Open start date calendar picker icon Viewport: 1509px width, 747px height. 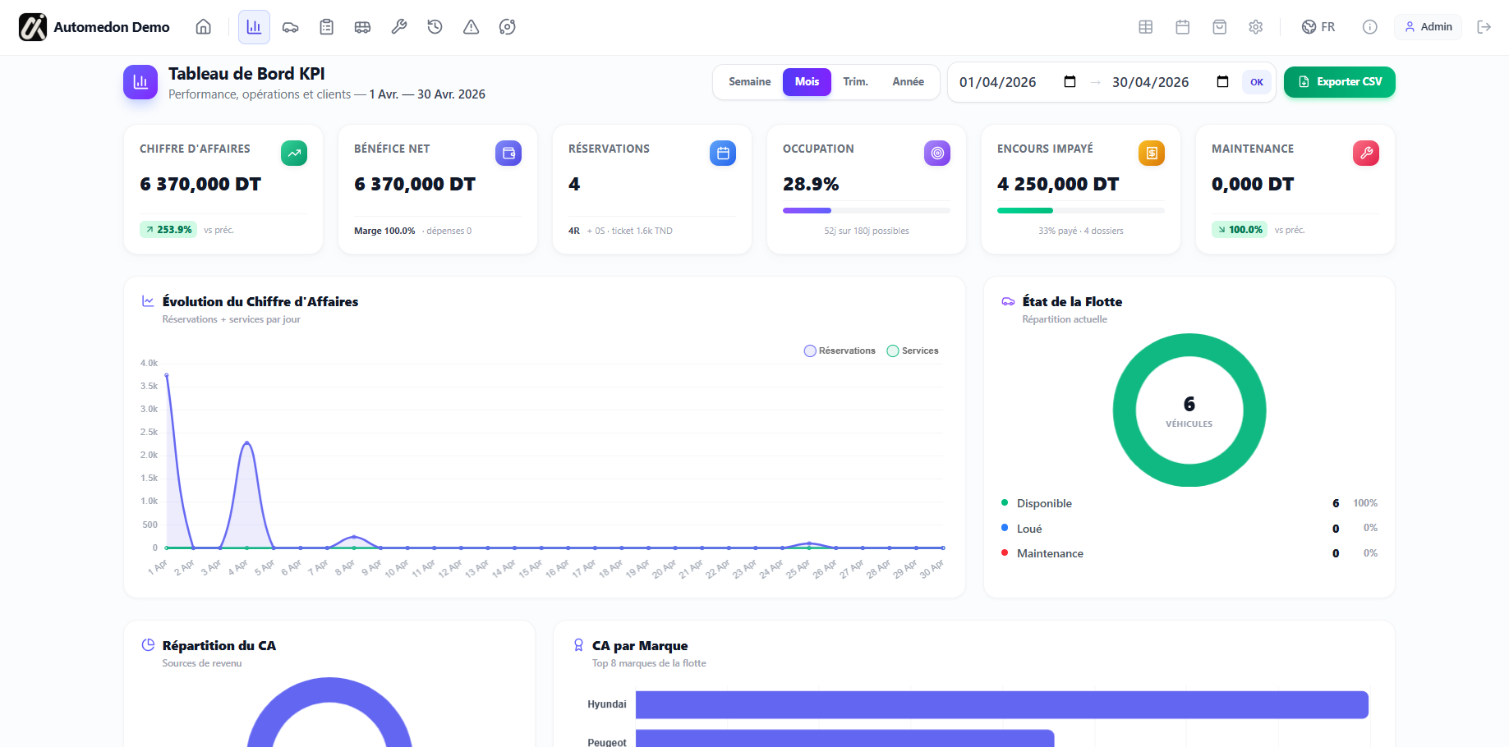pyautogui.click(x=1070, y=81)
